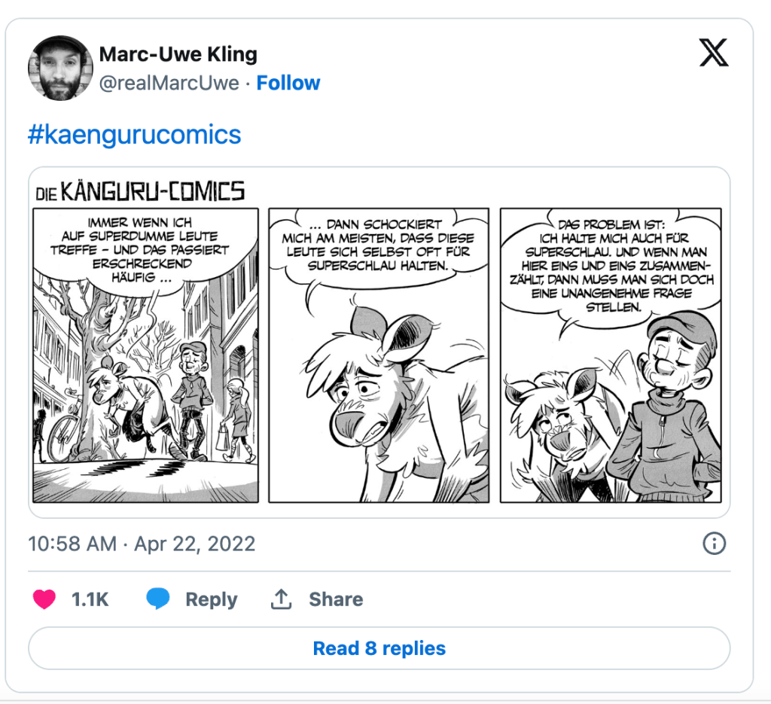Click the Reply text label

click(x=212, y=599)
